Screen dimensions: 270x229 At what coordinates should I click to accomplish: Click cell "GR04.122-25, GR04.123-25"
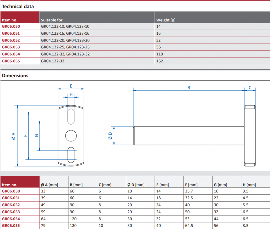pos(65,47)
